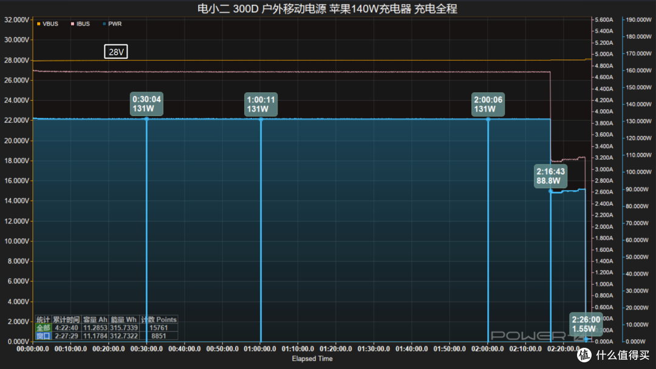656x369 pixels.
Task: Click the 32.000V voltage axis label
Action: 17,19
